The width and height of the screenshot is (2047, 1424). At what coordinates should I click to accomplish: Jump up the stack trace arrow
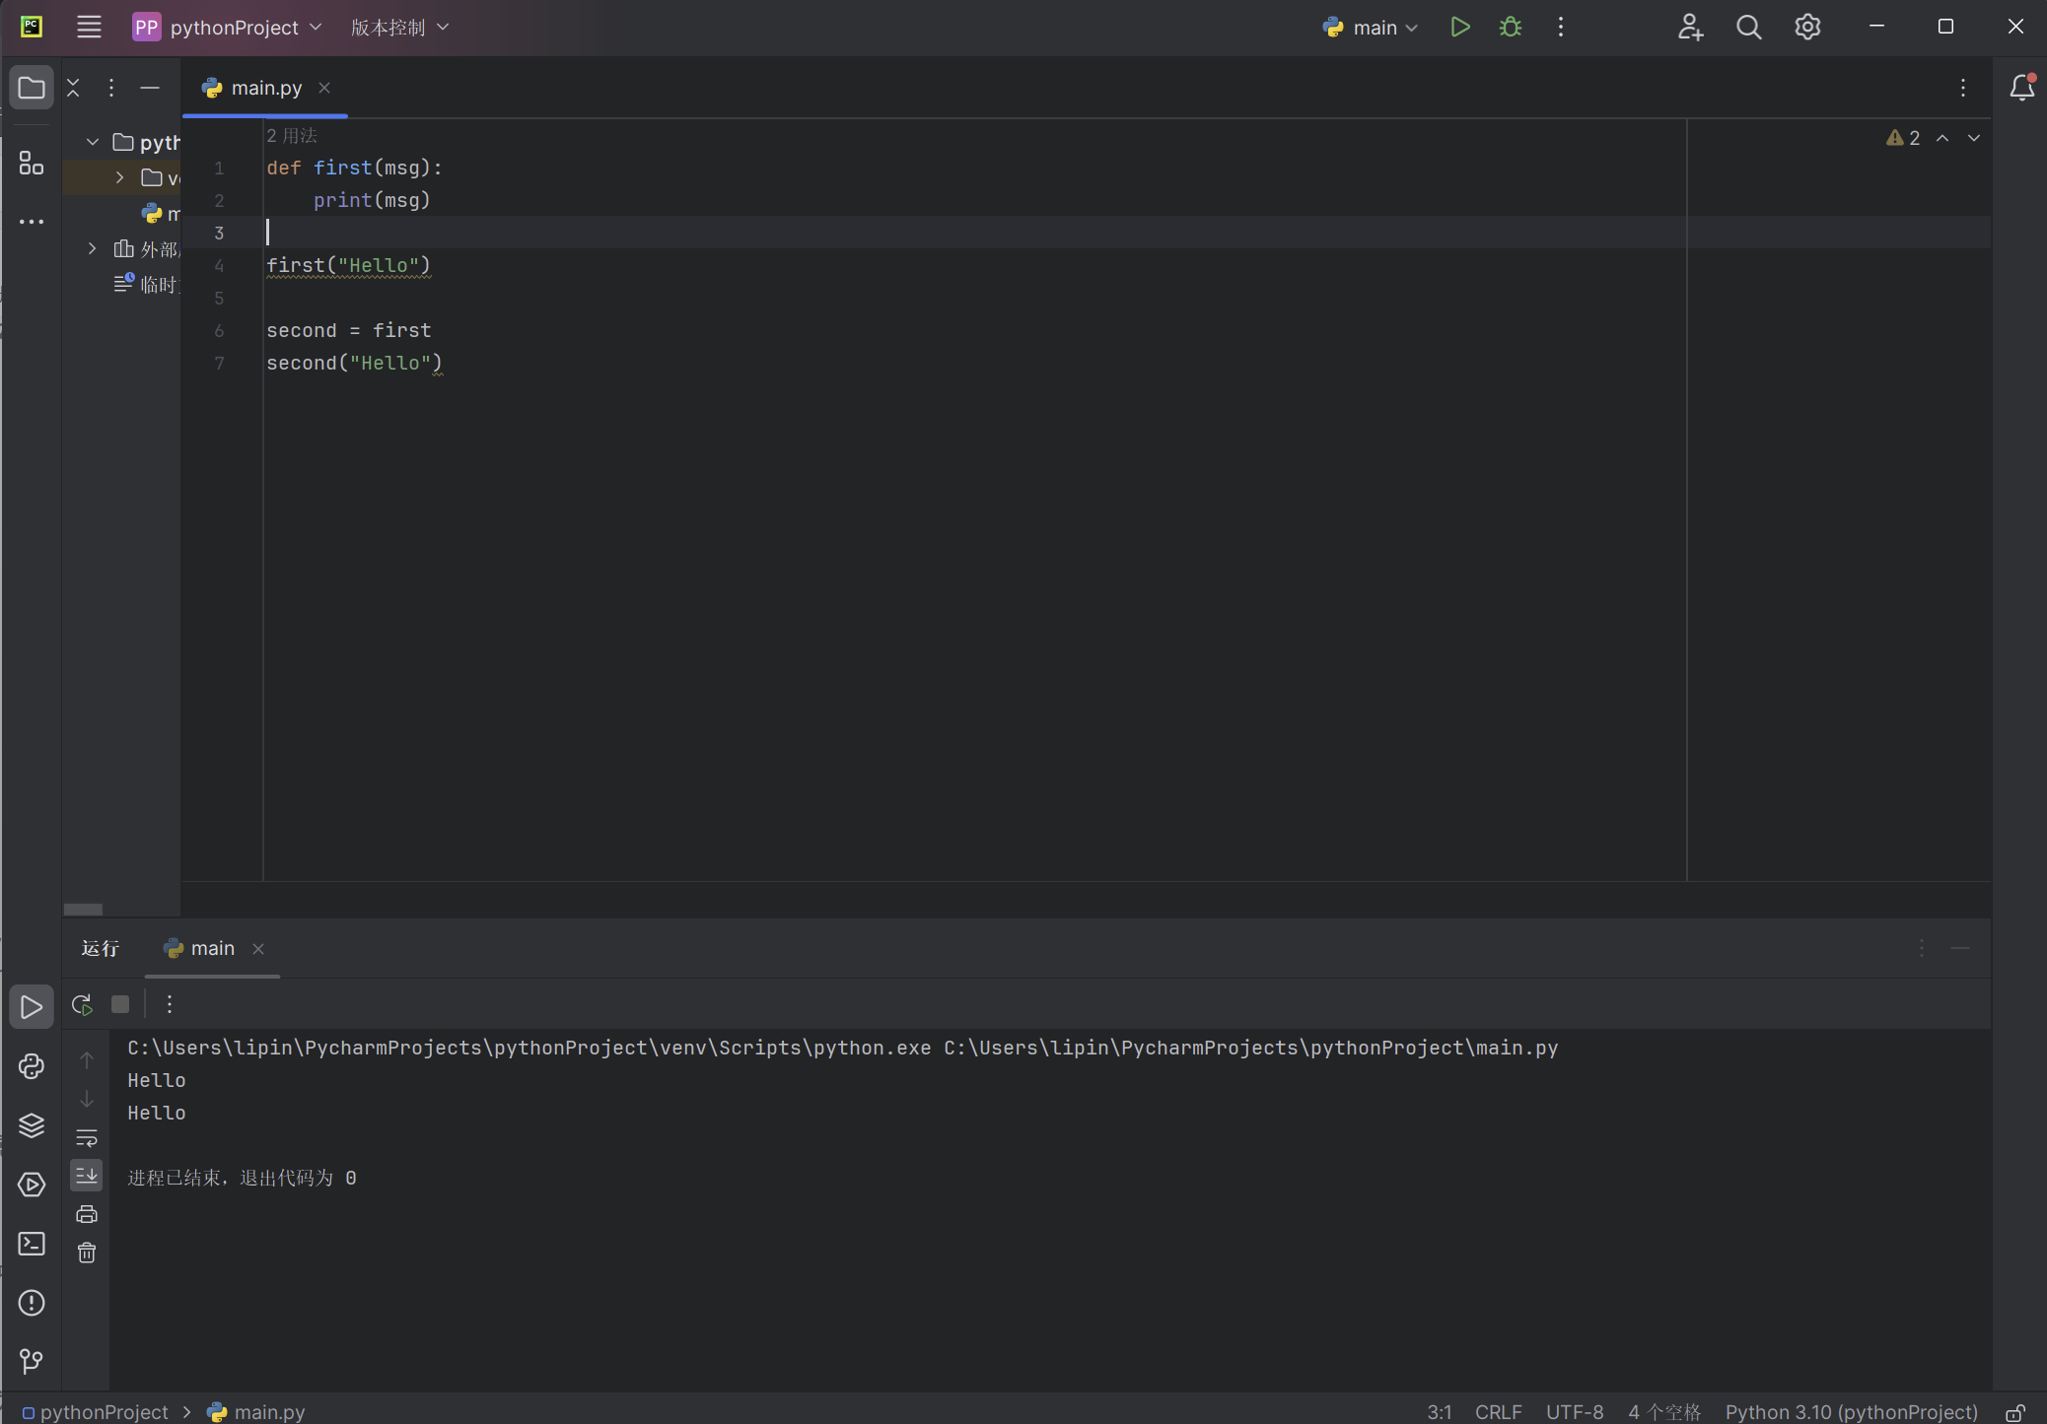(87, 1060)
